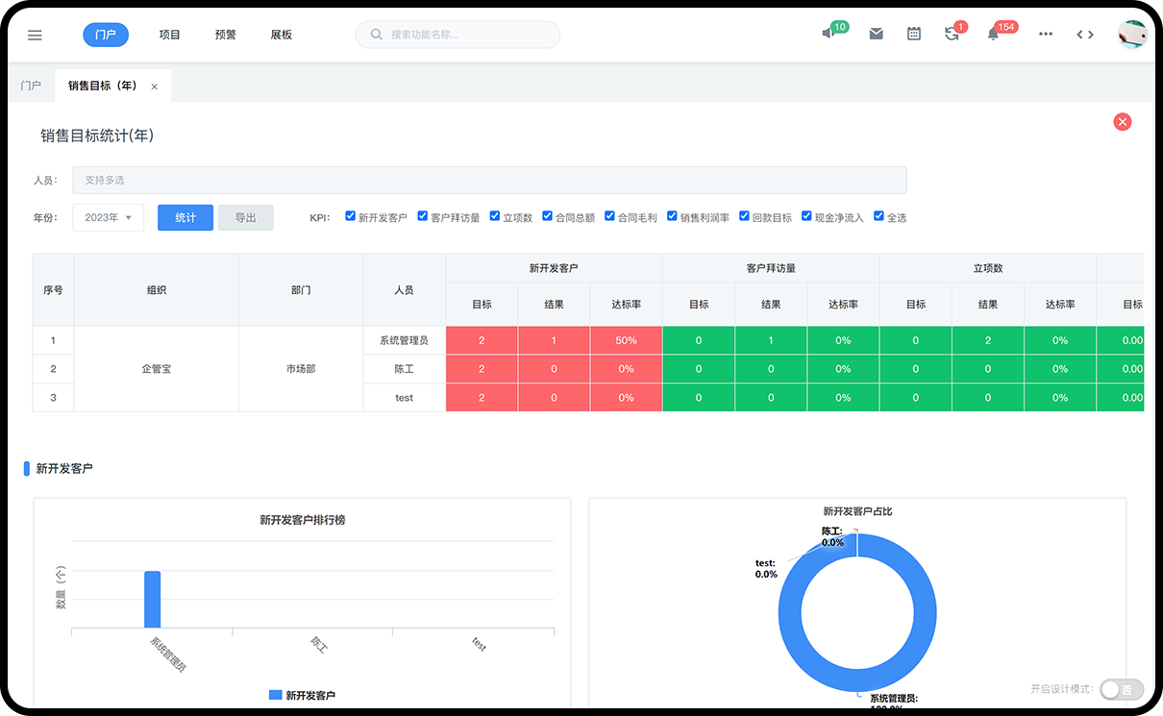Image resolution: width=1163 pixels, height=716 pixels.
Task: Click the code brackets icon
Action: click(1085, 35)
